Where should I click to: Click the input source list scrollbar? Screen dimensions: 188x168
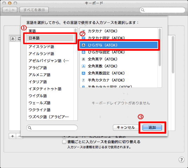(160, 47)
